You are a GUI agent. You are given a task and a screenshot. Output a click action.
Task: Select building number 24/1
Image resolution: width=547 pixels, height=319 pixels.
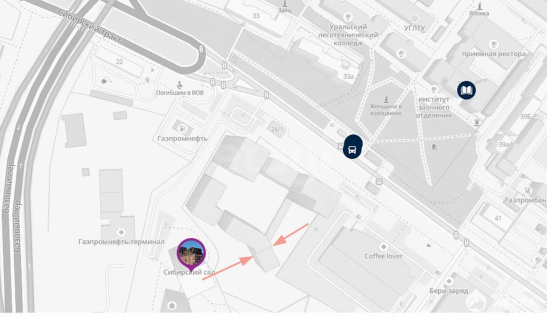(x=278, y=130)
